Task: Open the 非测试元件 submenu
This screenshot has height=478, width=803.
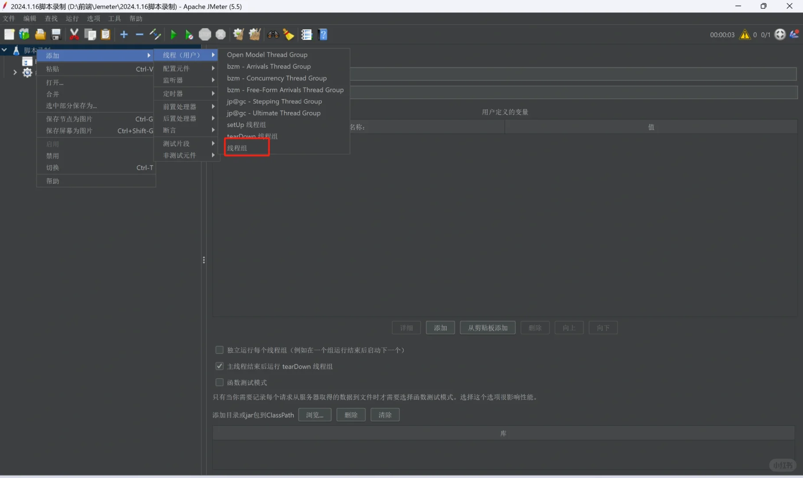Action: tap(186, 155)
